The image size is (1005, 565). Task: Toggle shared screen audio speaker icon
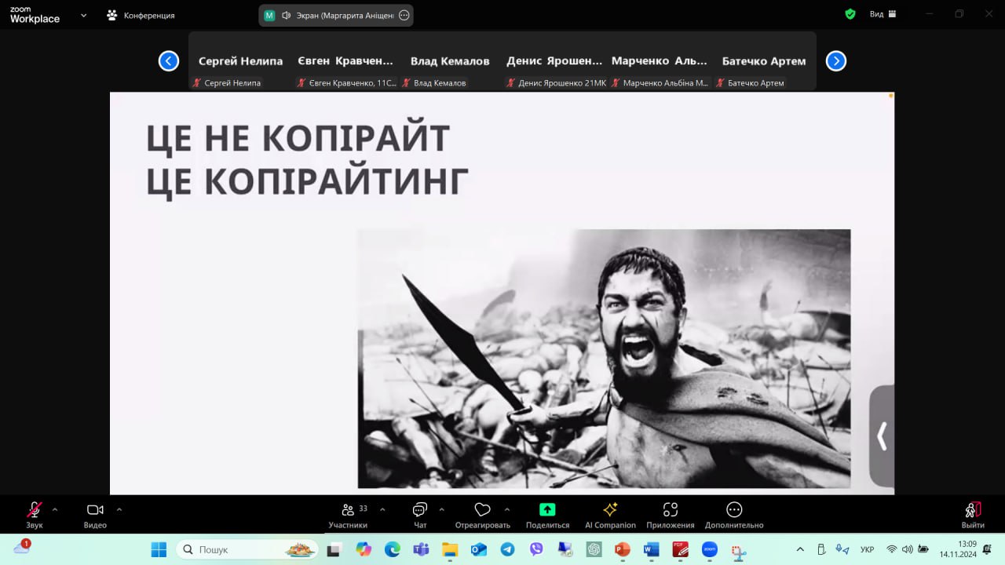(287, 15)
